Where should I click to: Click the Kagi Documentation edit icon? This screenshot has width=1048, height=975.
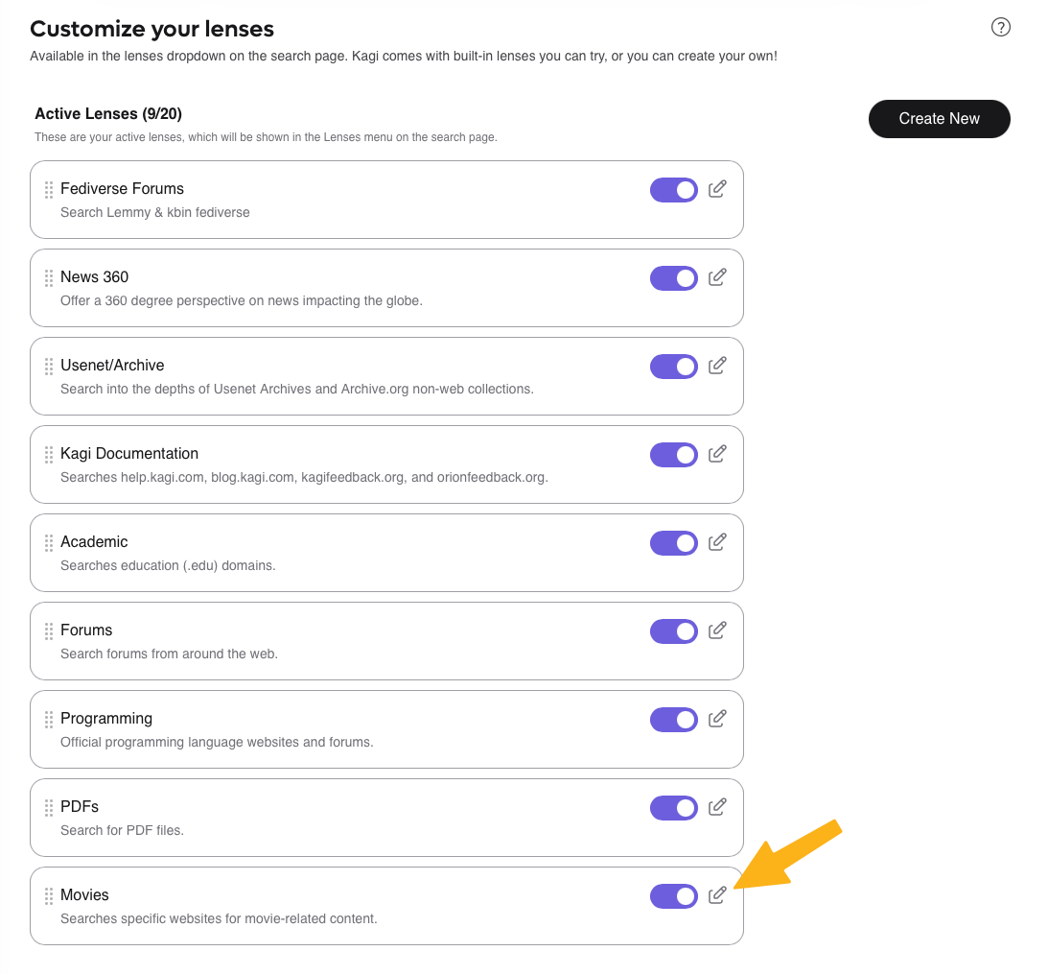[x=717, y=454]
